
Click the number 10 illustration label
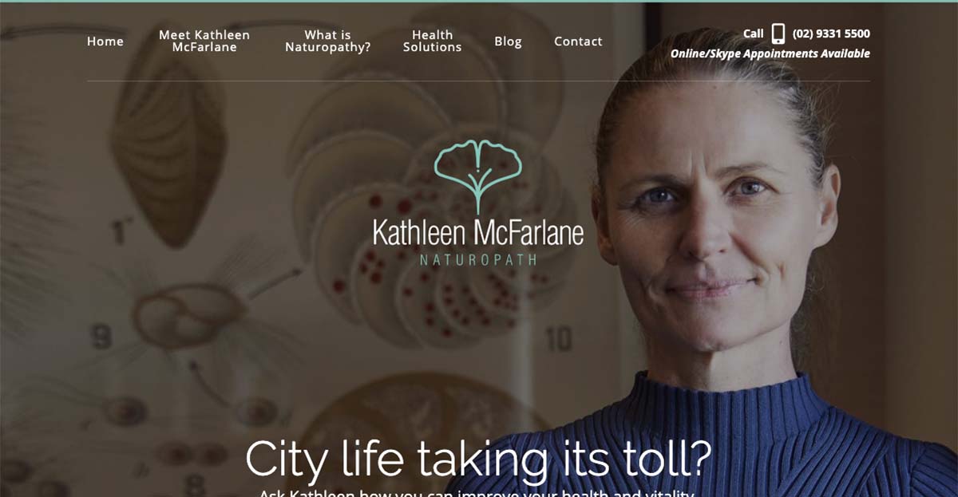(558, 340)
